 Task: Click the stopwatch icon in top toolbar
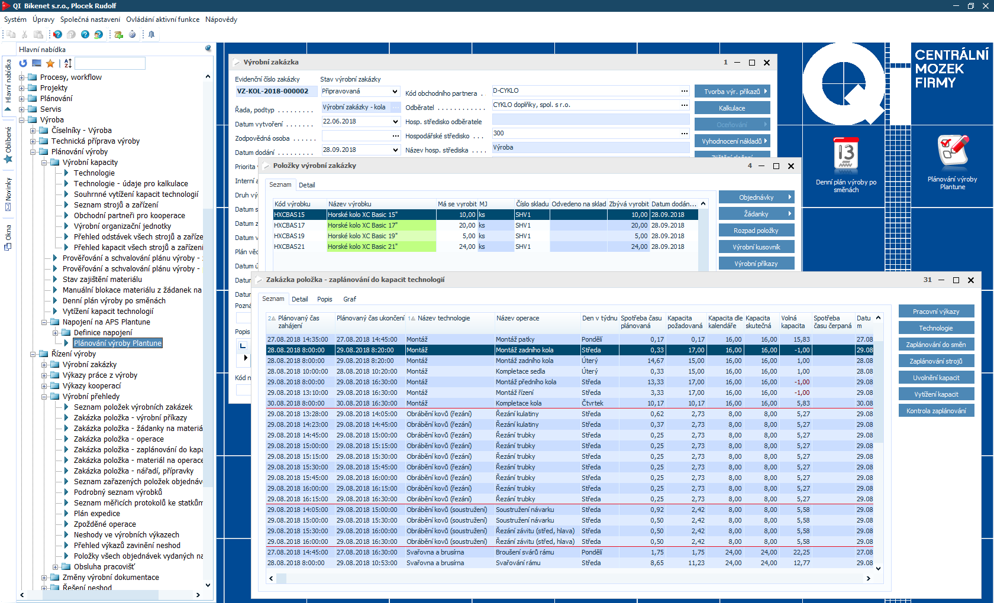(x=133, y=35)
